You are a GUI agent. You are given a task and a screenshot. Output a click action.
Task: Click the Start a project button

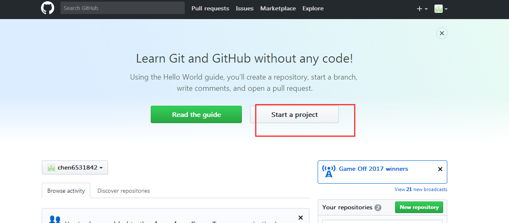tap(294, 114)
